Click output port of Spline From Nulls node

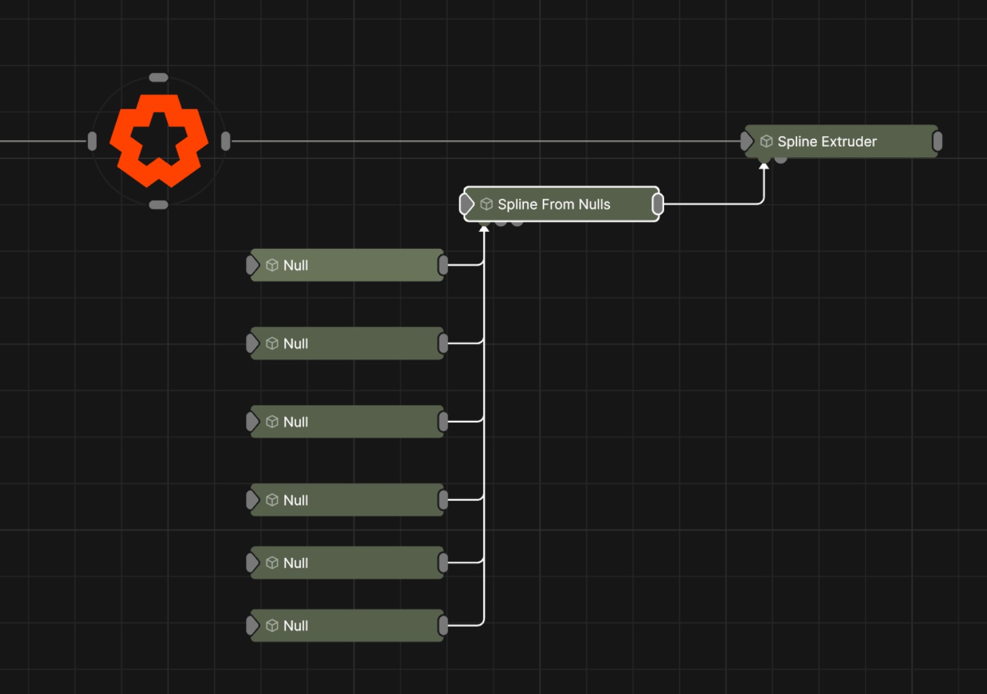pos(658,205)
